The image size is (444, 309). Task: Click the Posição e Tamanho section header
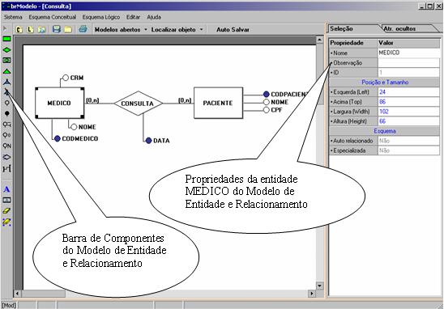(385, 83)
